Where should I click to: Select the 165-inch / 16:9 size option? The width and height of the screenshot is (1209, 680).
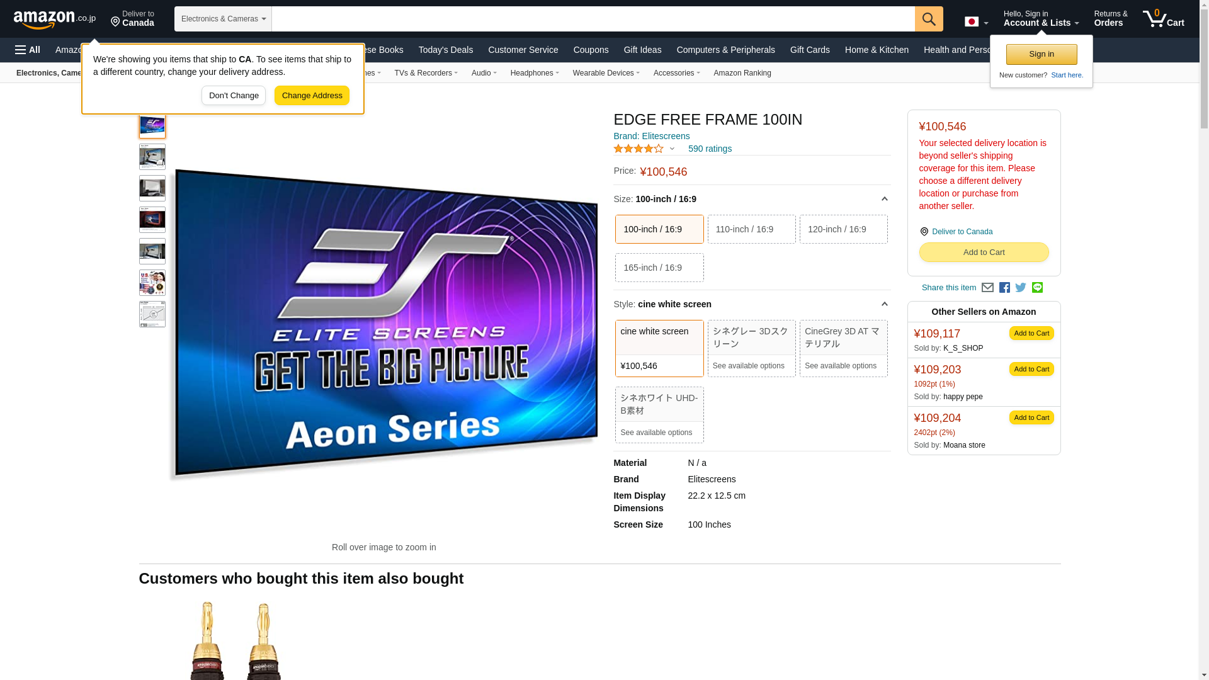[659, 268]
